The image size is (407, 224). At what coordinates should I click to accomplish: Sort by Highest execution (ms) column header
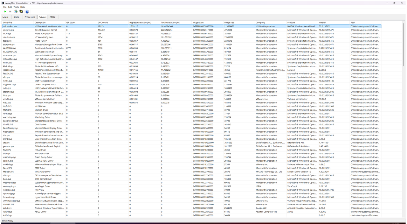144,23
